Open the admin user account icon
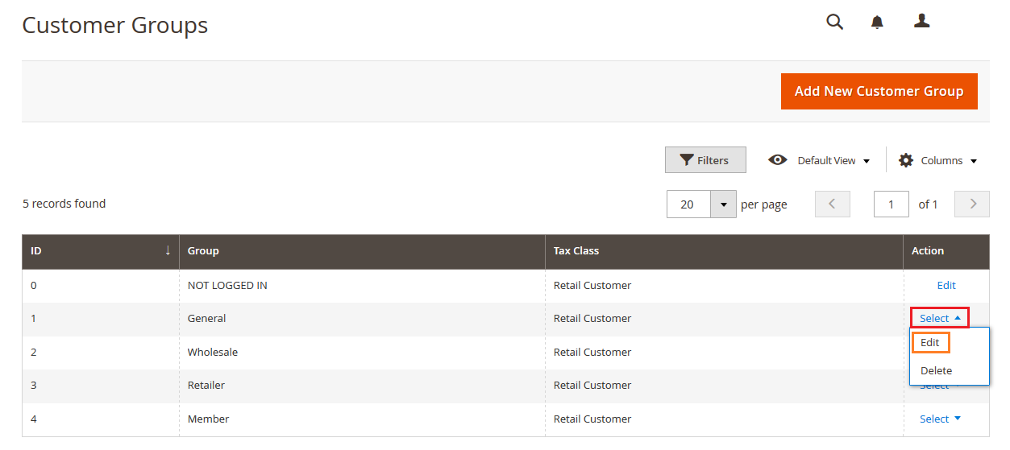Image resolution: width=1010 pixels, height=450 pixels. click(x=922, y=22)
